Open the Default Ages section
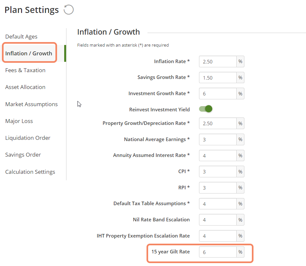 (x=21, y=37)
